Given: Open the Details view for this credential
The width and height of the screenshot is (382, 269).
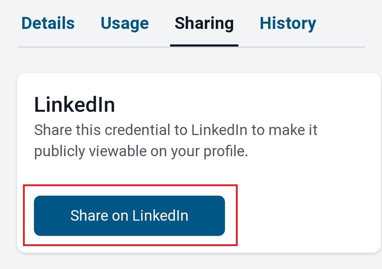Looking at the screenshot, I should coord(48,23).
